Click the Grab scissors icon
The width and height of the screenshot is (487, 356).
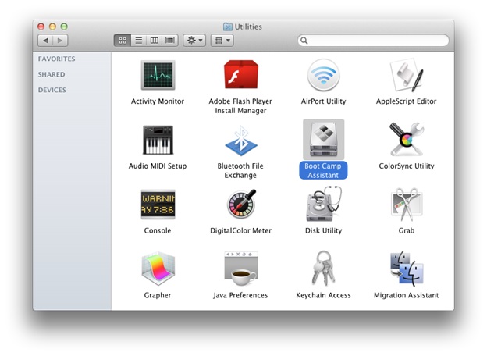click(x=407, y=205)
